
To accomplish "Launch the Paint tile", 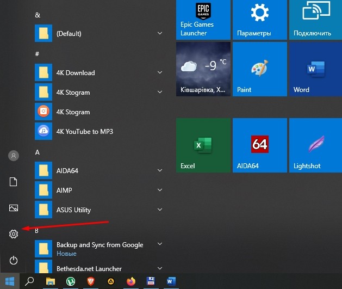I will click(x=260, y=69).
